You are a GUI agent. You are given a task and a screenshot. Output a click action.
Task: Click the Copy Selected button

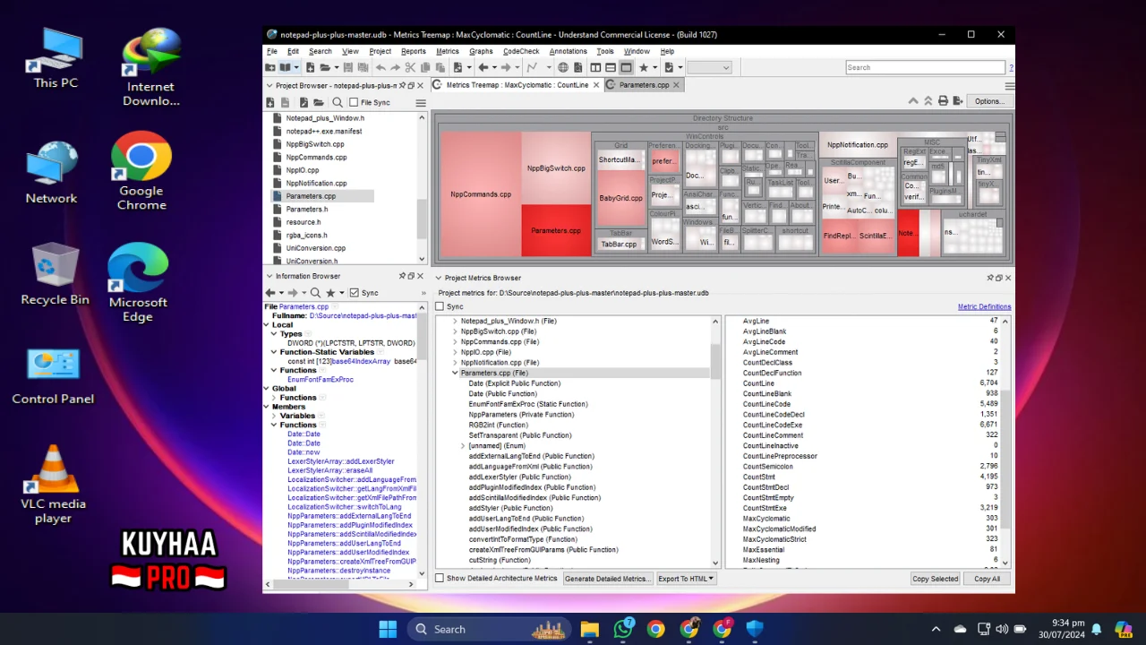click(x=935, y=579)
